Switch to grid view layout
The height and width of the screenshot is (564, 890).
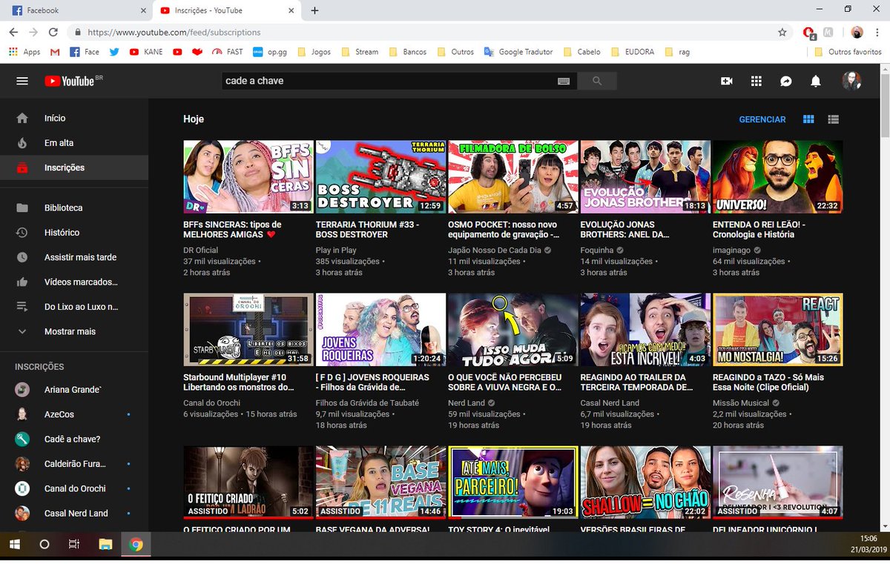(x=808, y=119)
